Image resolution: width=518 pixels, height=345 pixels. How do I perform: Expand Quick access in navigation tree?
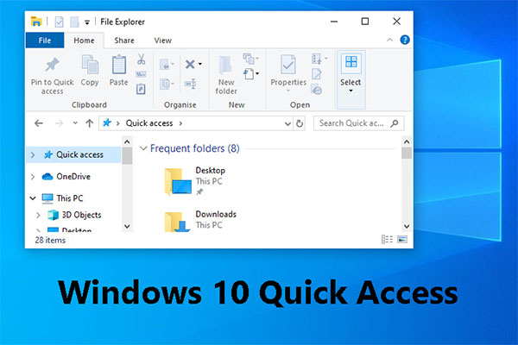33,155
